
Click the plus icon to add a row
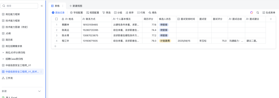55,46
